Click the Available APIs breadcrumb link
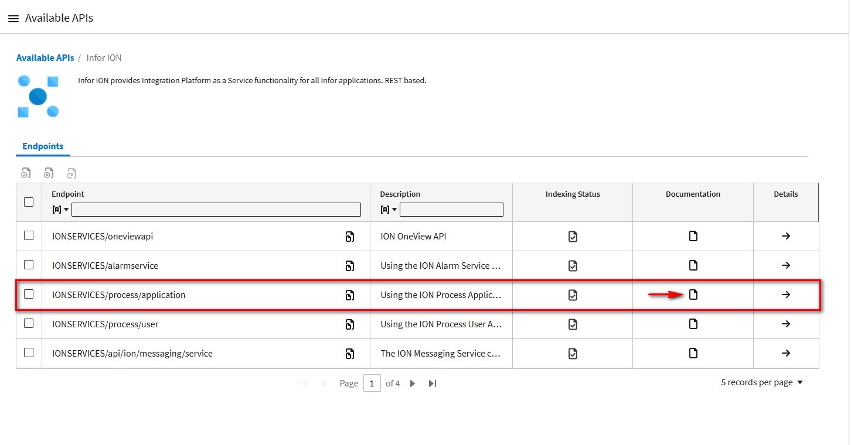The image size is (851, 445). [x=45, y=58]
